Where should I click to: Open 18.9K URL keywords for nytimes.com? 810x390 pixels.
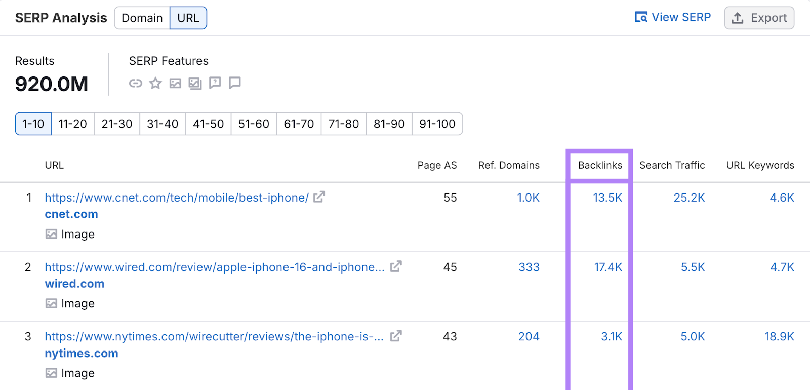coord(780,336)
